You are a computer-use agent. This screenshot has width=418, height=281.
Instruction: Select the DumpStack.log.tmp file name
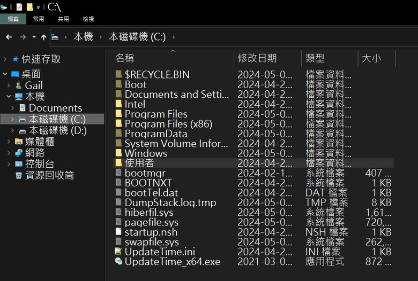tap(170, 202)
